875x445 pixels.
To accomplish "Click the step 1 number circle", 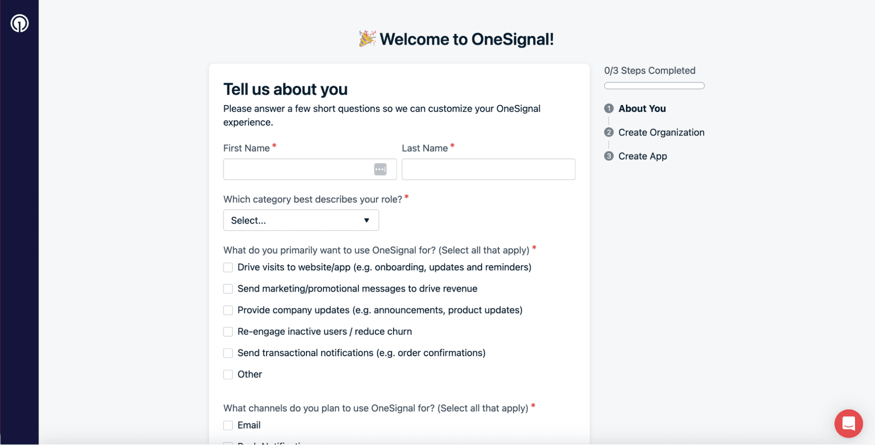I will [x=608, y=109].
